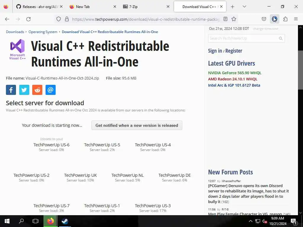Share the download via email icon
303x227 pixels.
click(51, 90)
